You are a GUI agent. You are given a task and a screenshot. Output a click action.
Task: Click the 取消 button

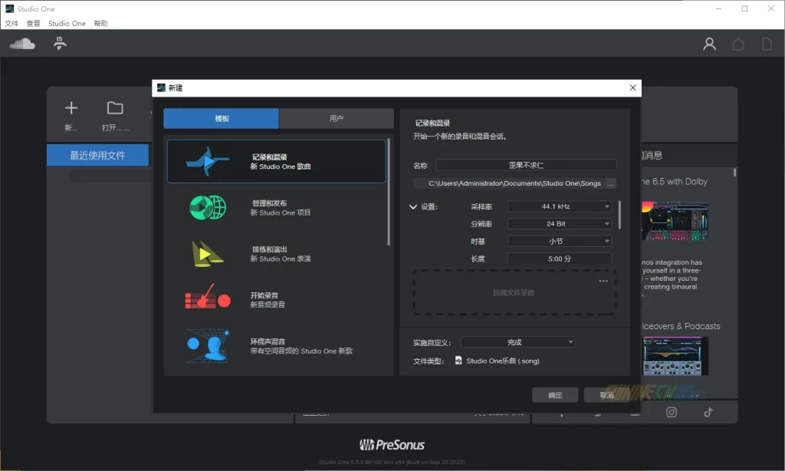(x=607, y=395)
